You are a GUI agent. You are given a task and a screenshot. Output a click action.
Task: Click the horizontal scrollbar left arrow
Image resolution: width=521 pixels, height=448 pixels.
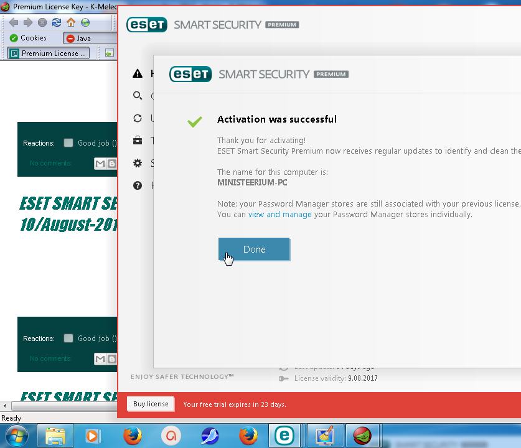pyautogui.click(x=4, y=406)
